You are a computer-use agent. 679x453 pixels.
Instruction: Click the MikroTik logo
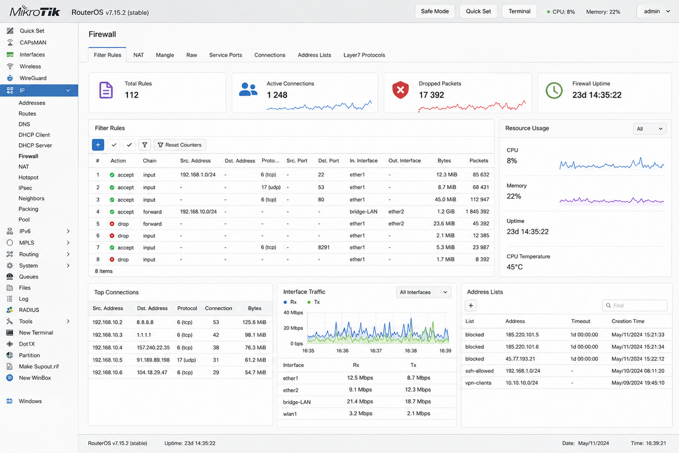[35, 11]
